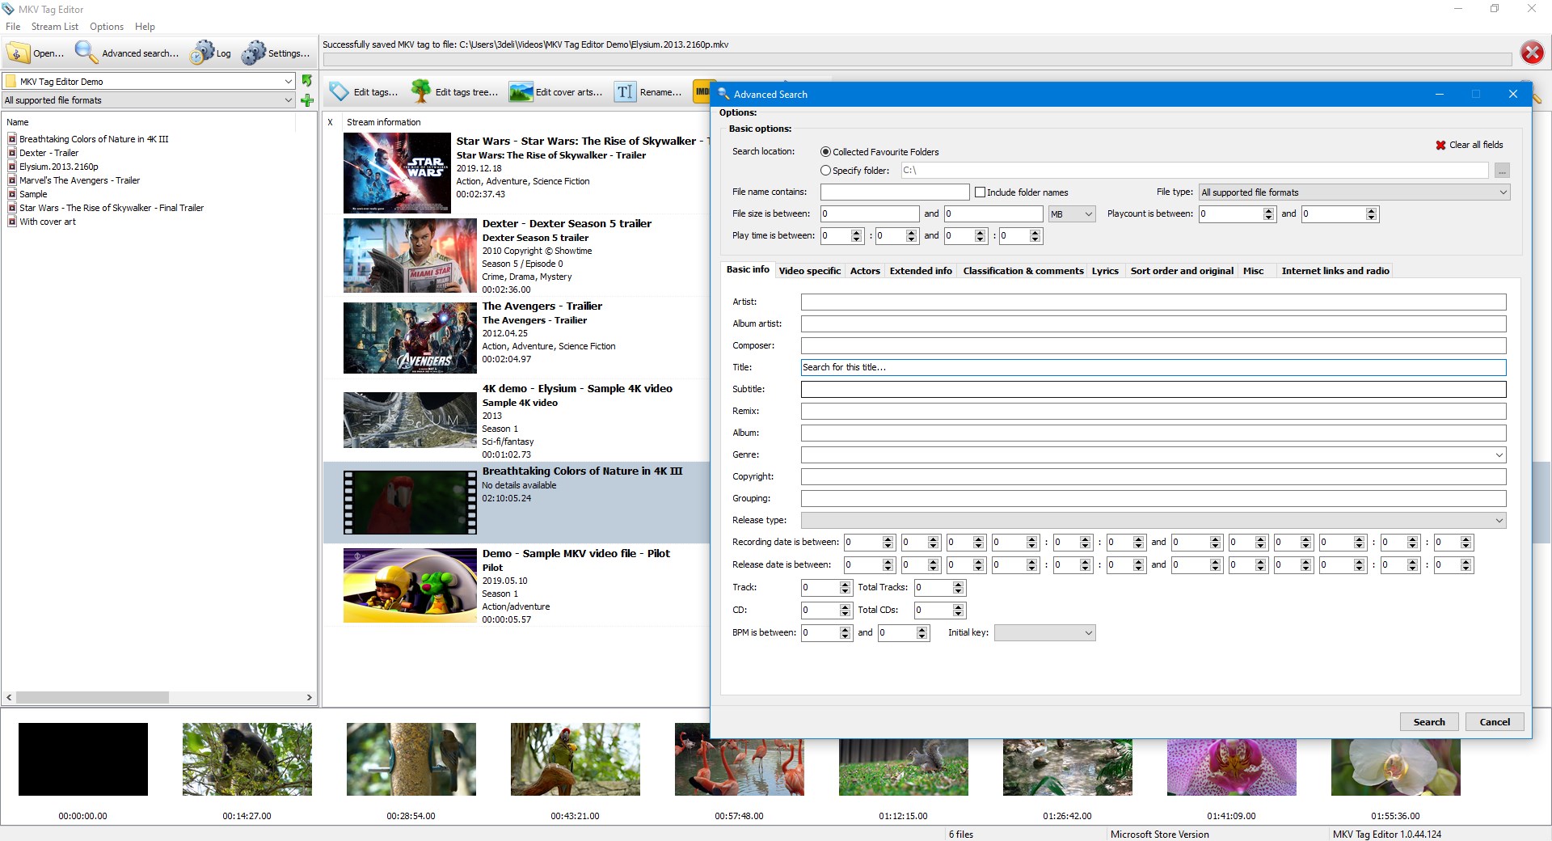
Task: Click the red X Clear all fields
Action: (1469, 145)
